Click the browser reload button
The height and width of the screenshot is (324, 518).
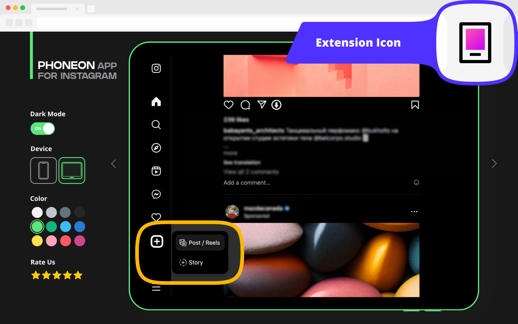pyautogui.click(x=29, y=23)
